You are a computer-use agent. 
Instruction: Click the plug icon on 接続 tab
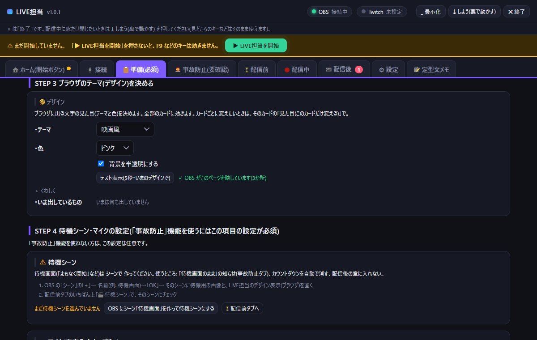point(89,70)
